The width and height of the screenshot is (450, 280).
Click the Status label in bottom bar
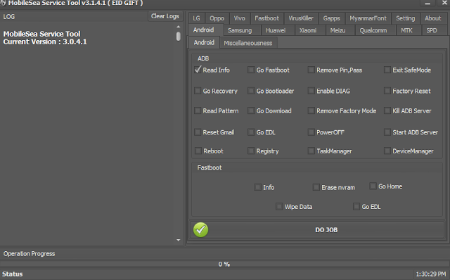pos(13,274)
